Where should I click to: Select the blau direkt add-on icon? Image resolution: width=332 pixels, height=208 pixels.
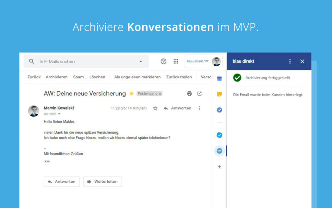coord(219,151)
